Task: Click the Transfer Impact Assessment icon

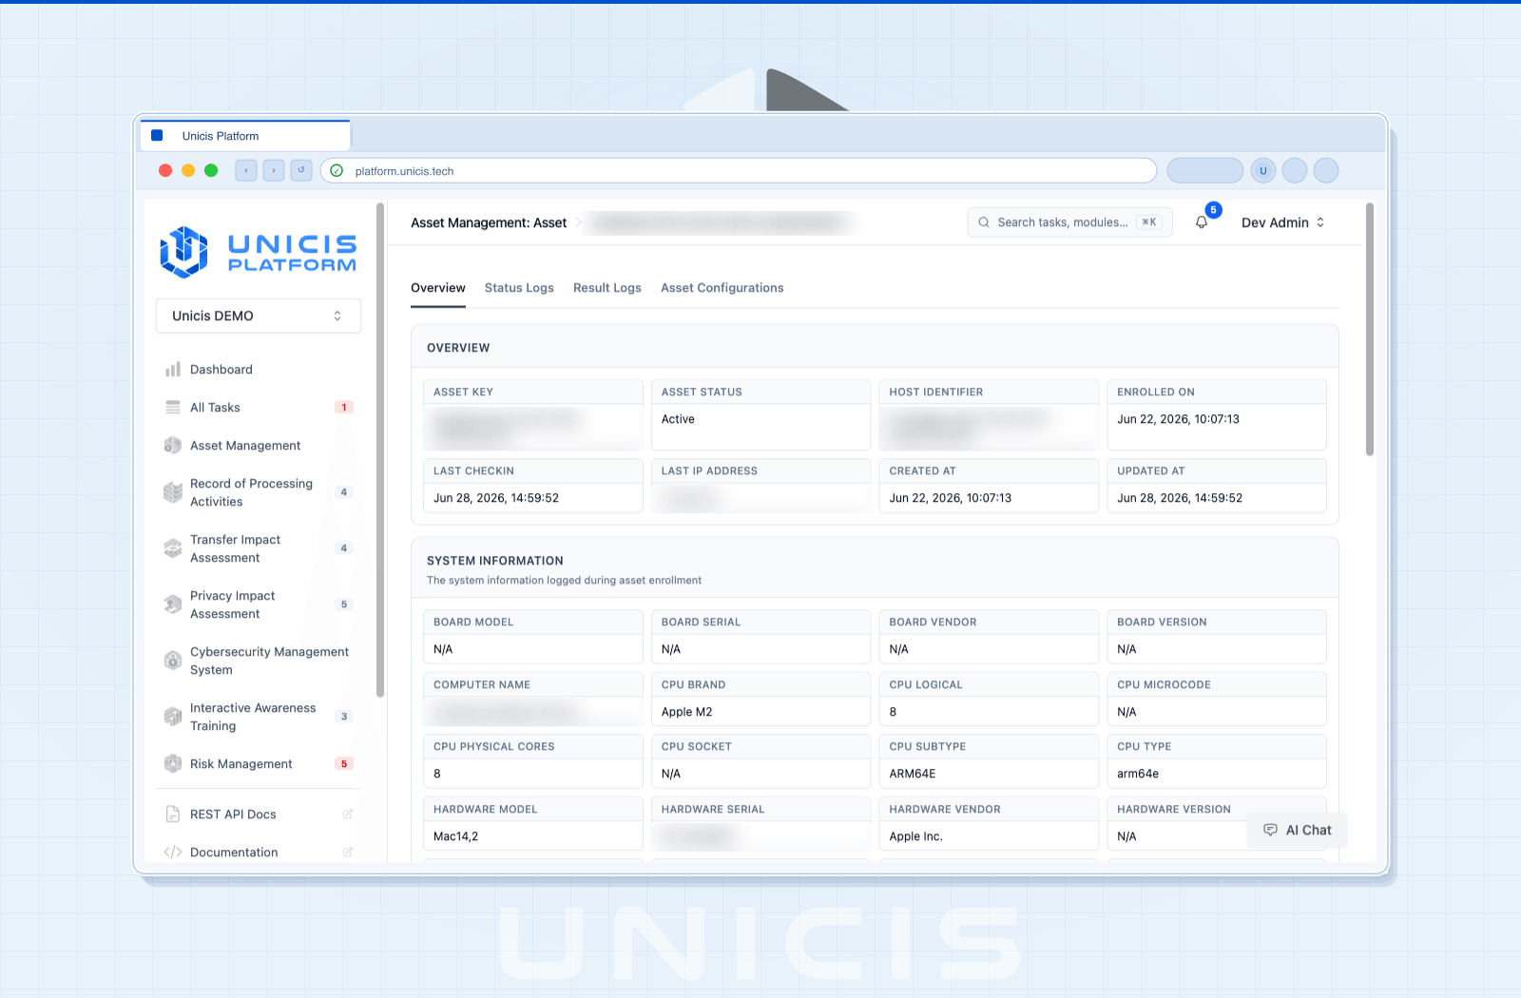Action: (x=173, y=548)
